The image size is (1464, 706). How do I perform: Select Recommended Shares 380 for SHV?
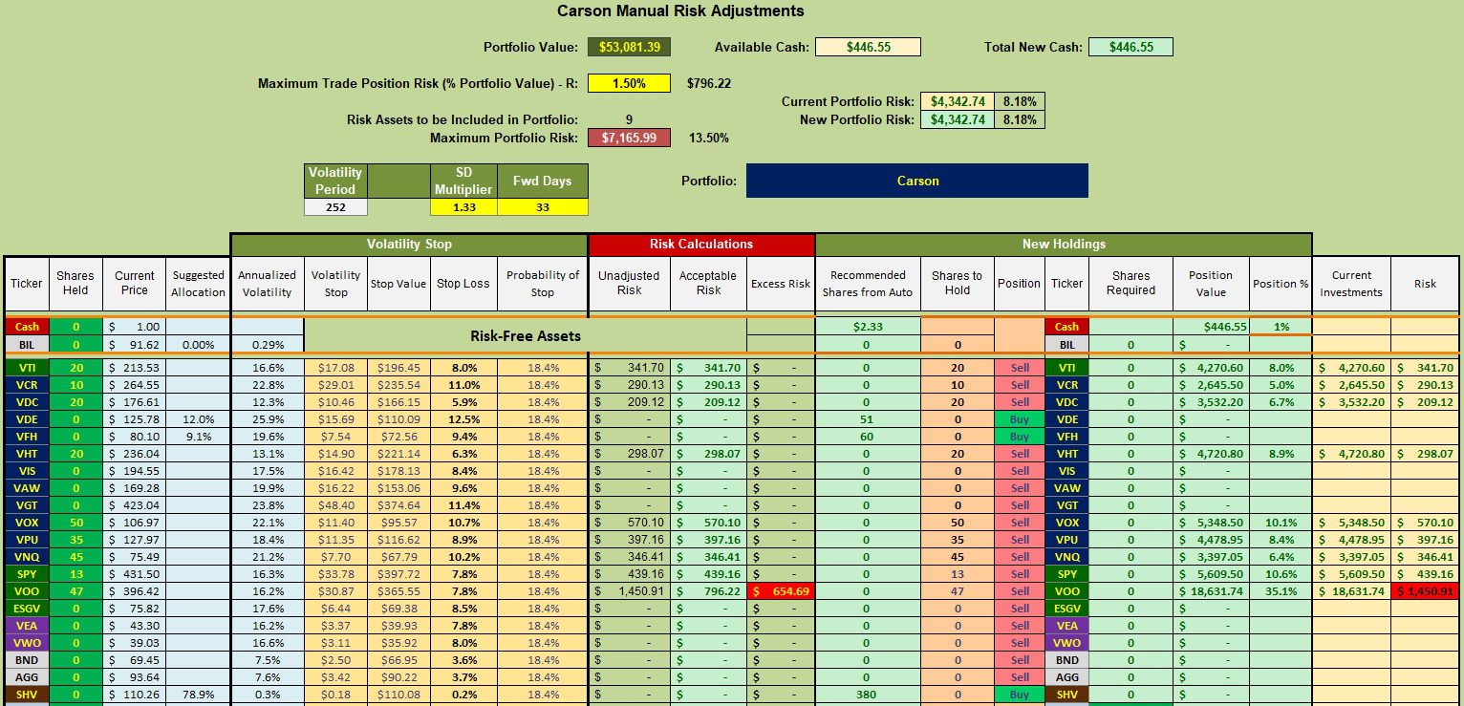[x=868, y=695]
